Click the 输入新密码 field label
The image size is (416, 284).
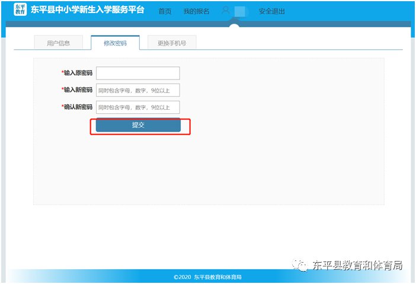pos(78,90)
